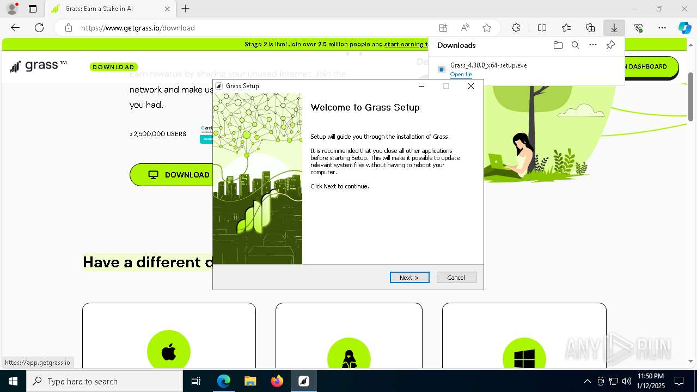Click the start earning link in banner
697x392 pixels.
point(406,45)
